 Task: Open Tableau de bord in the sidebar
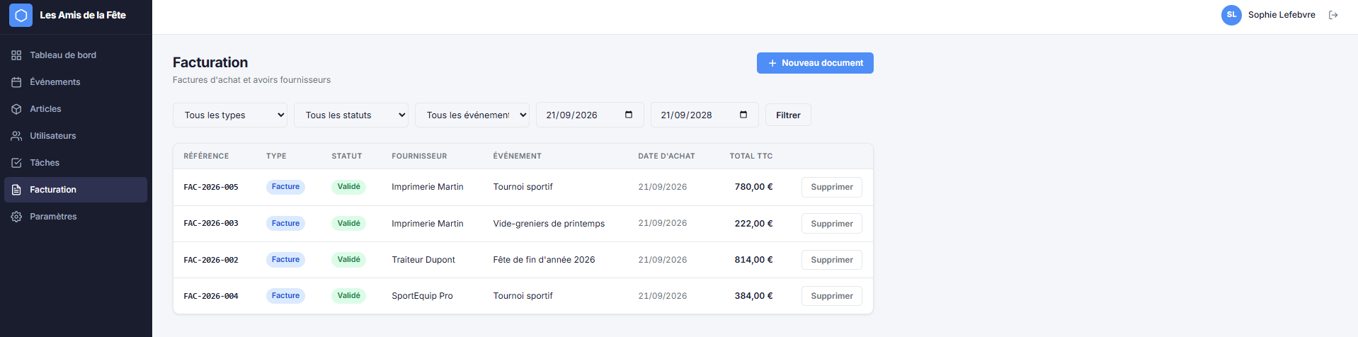(x=76, y=55)
